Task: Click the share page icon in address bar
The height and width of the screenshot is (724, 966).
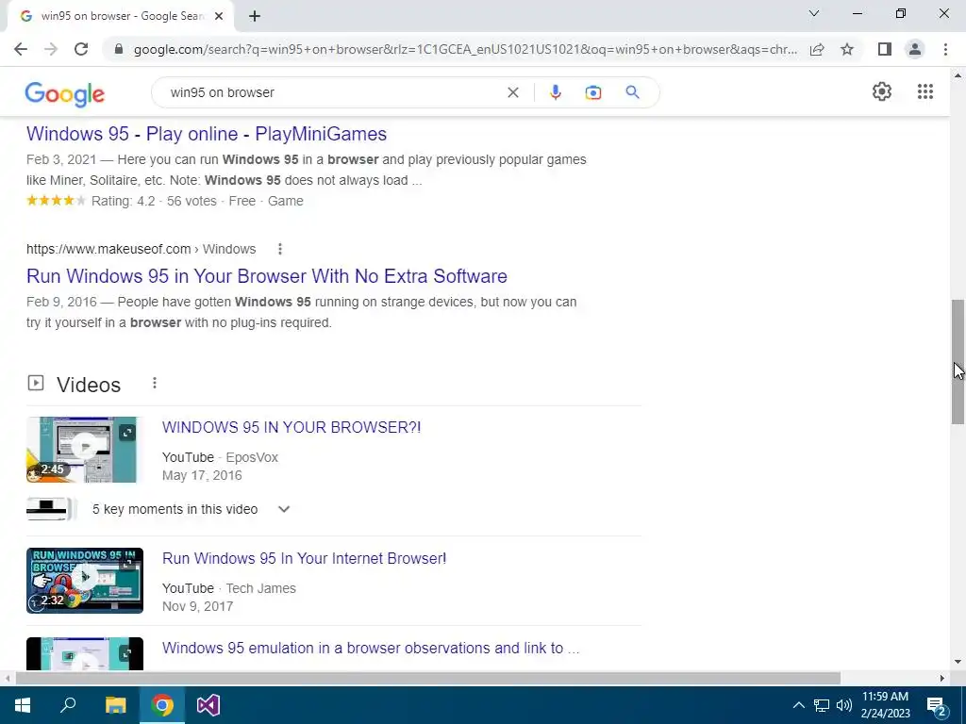Action: [817, 49]
